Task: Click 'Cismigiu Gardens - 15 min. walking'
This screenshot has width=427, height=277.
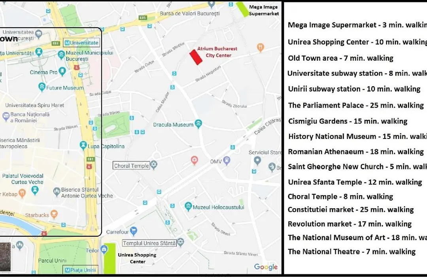Action: [x=348, y=121]
